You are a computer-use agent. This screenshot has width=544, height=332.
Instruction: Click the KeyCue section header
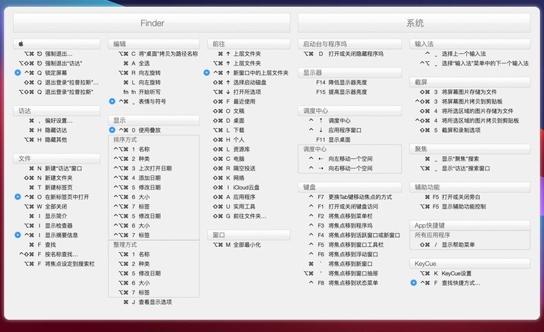click(x=470, y=264)
